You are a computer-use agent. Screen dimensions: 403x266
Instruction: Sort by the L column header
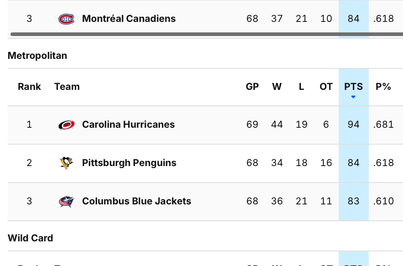[x=301, y=87]
